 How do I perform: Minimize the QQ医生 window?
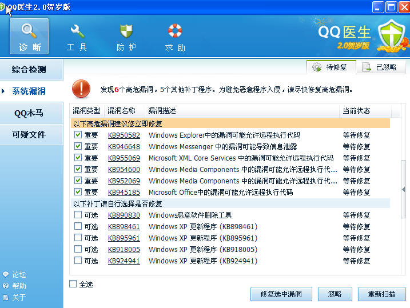tap(378, 7)
